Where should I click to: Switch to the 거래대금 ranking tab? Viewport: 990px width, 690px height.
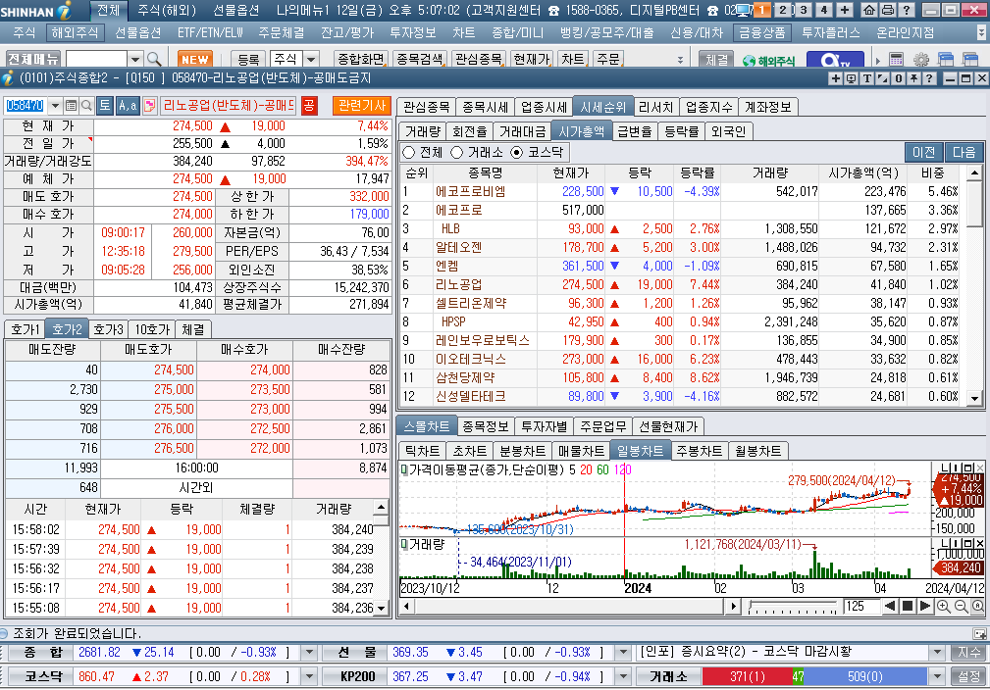pyautogui.click(x=522, y=131)
